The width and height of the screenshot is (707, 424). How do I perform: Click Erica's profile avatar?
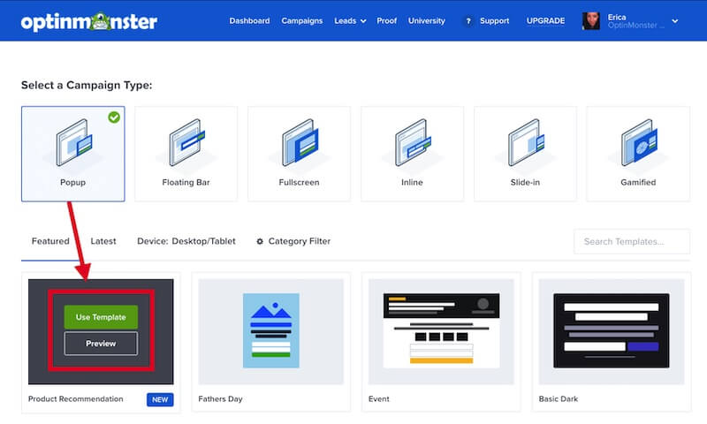pyautogui.click(x=591, y=20)
